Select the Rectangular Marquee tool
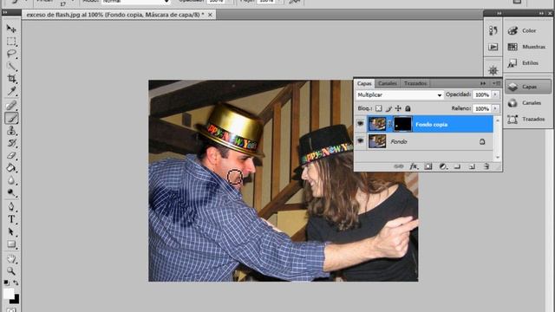 click(x=11, y=41)
